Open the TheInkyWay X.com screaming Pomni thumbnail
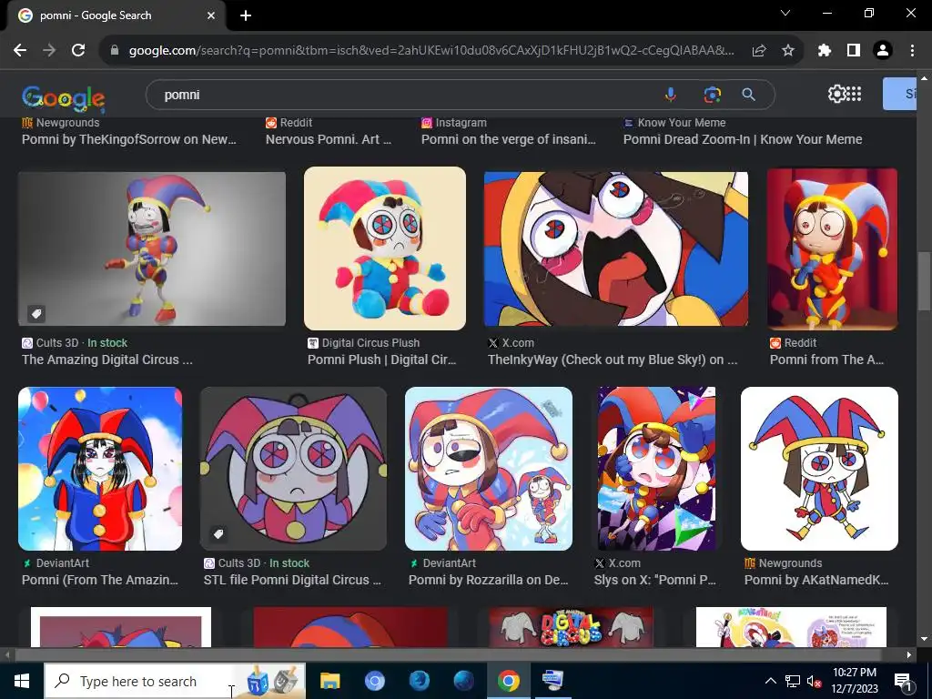 tap(616, 249)
